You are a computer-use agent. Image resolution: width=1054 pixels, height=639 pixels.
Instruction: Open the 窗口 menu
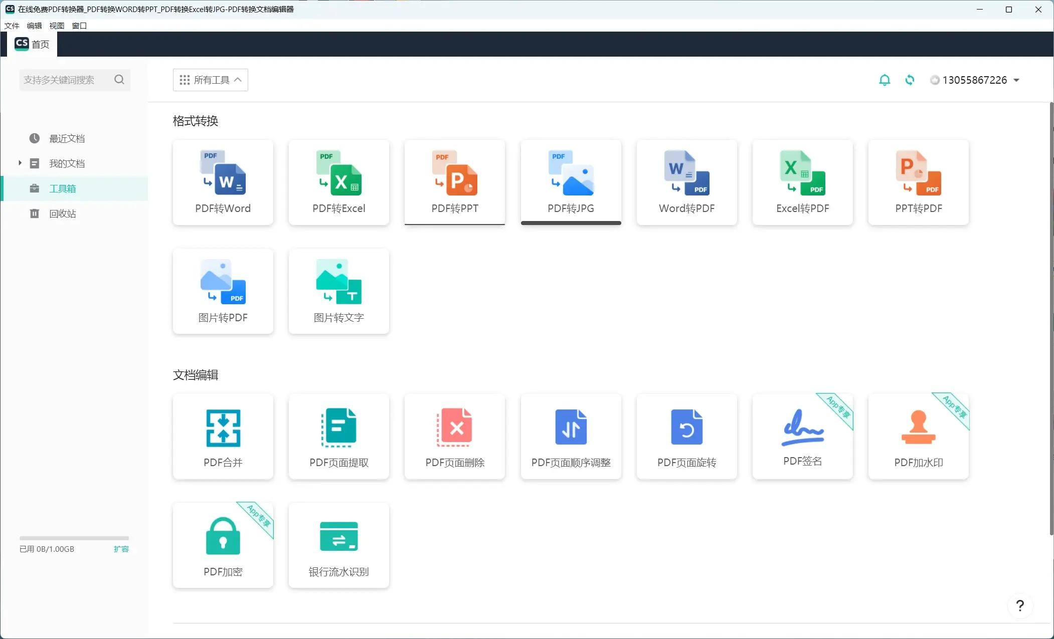pos(79,26)
